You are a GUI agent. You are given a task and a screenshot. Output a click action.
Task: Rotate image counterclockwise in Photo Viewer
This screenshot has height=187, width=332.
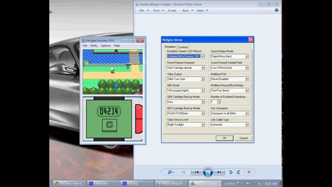[x=231, y=172]
